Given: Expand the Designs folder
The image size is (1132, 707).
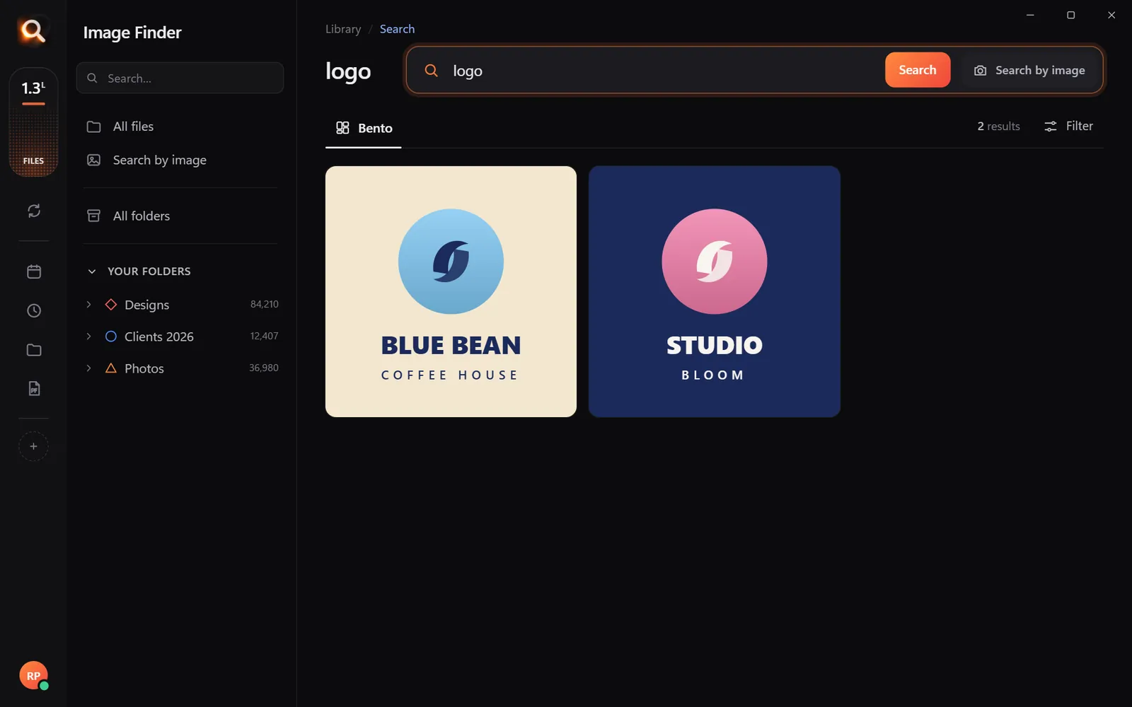Looking at the screenshot, I should tap(88, 305).
